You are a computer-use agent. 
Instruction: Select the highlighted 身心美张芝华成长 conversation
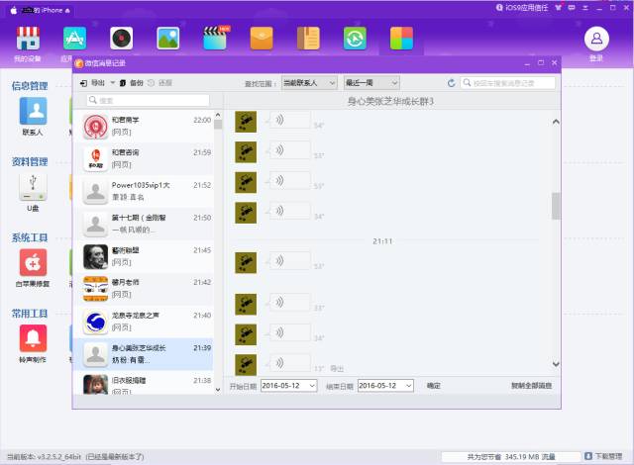tap(145, 354)
